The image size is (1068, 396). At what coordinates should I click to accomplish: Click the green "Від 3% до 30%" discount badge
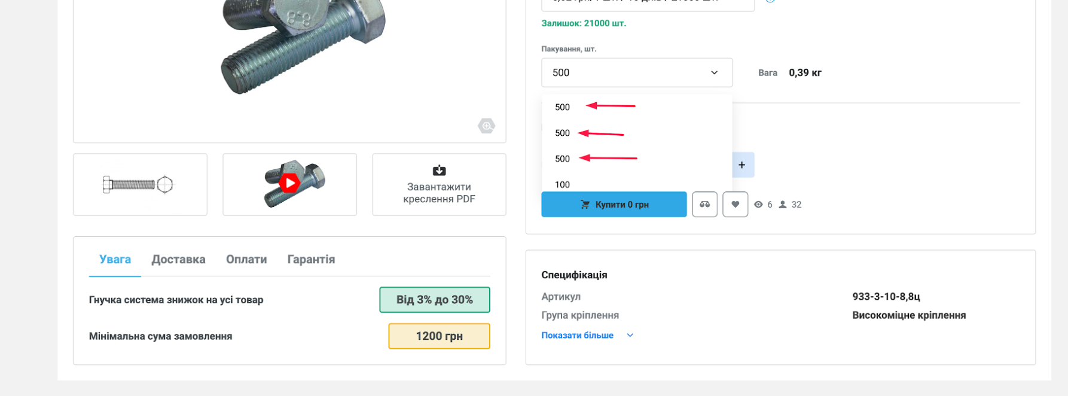click(434, 300)
